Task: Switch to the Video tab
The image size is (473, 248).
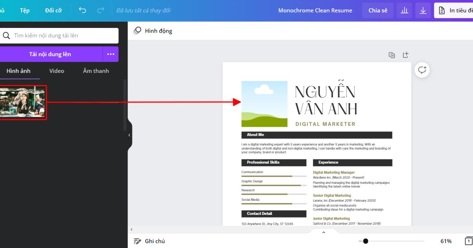Action: click(x=56, y=71)
